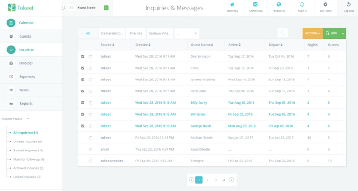This screenshot has width=358, height=191.
Task: Click the envelope status icon for Idris Alba
Action: [83, 91]
